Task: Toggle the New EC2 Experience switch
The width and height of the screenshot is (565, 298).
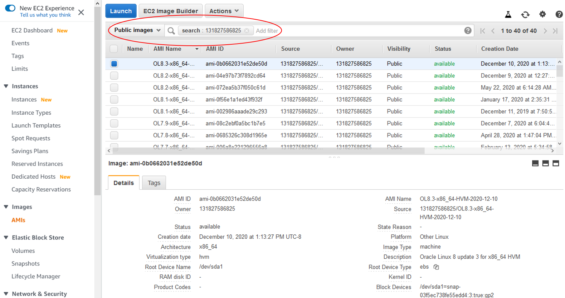Action: (x=10, y=8)
